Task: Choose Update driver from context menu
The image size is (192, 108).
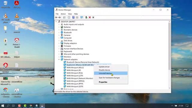Action: point(111,67)
